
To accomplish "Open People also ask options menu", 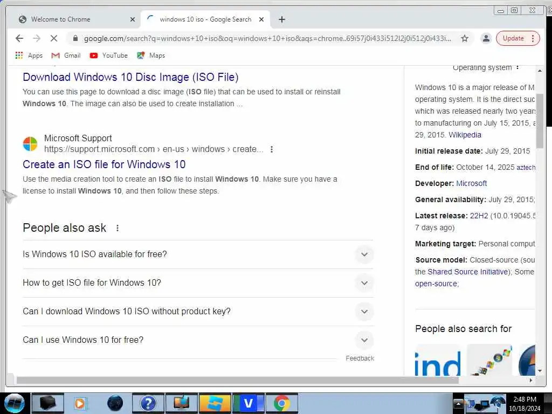I will click(x=117, y=228).
